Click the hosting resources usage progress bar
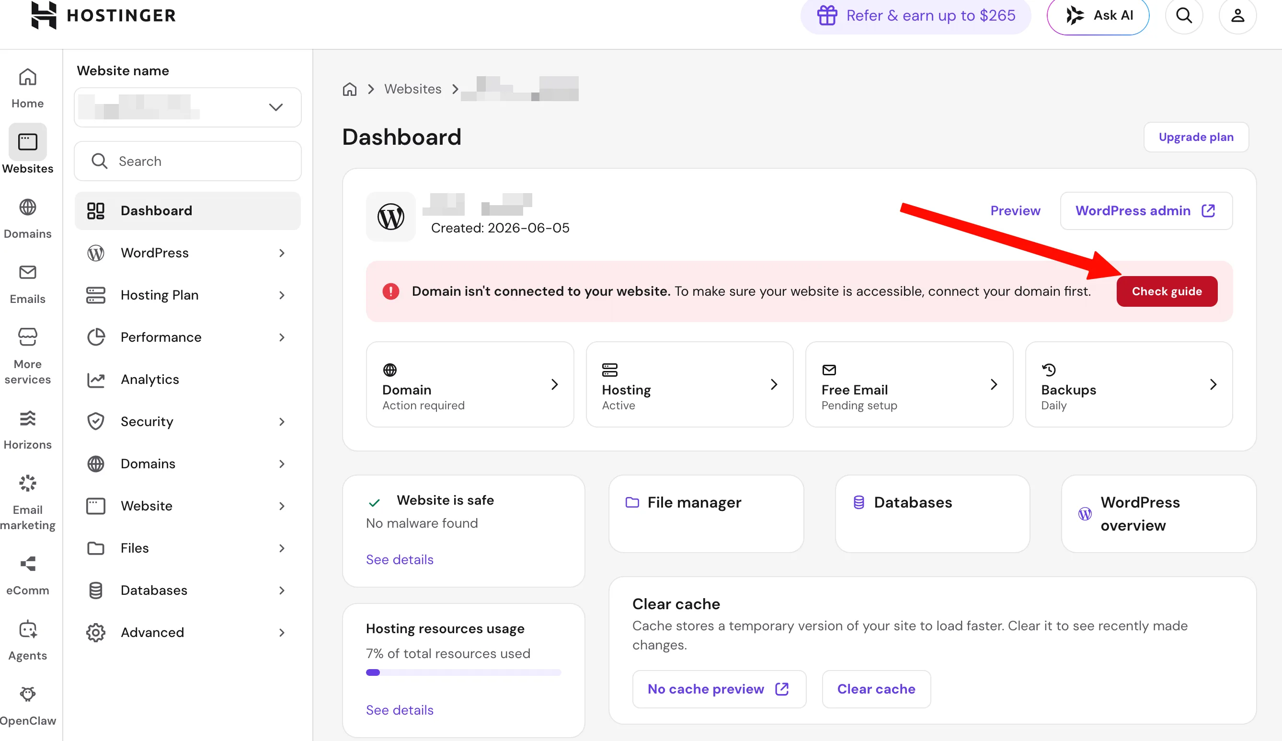The width and height of the screenshot is (1282, 741). pyautogui.click(x=463, y=673)
